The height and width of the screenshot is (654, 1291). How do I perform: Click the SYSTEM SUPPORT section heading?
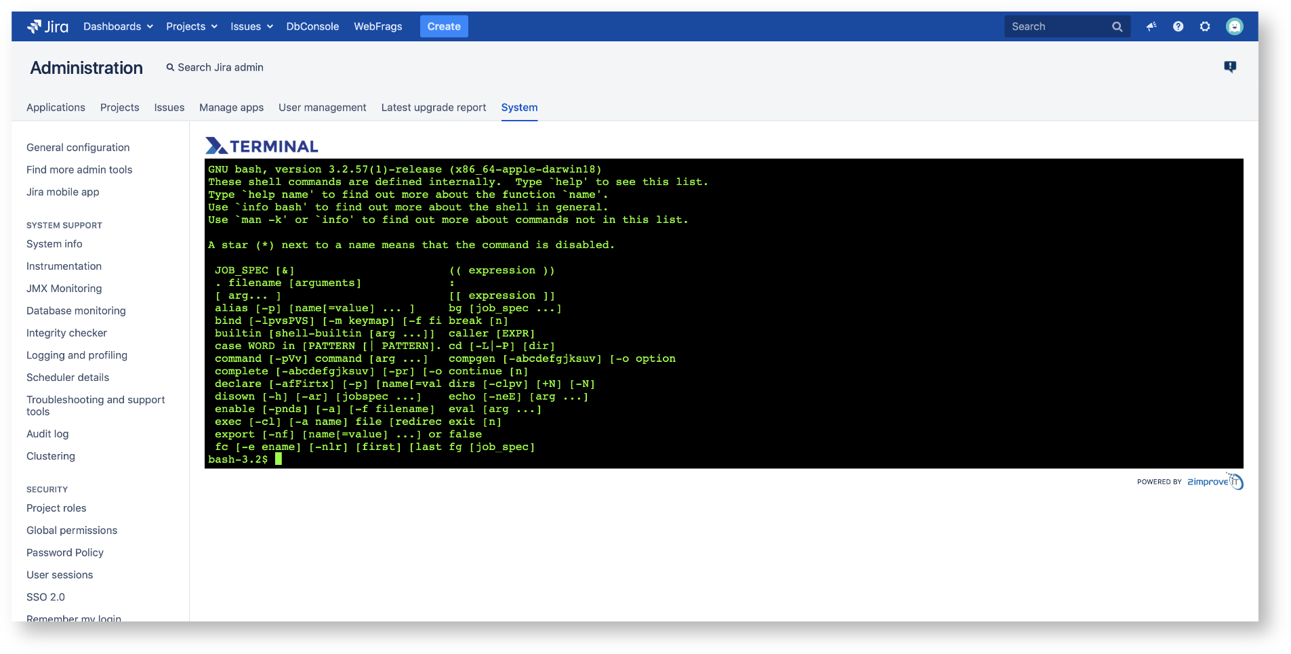coord(64,225)
